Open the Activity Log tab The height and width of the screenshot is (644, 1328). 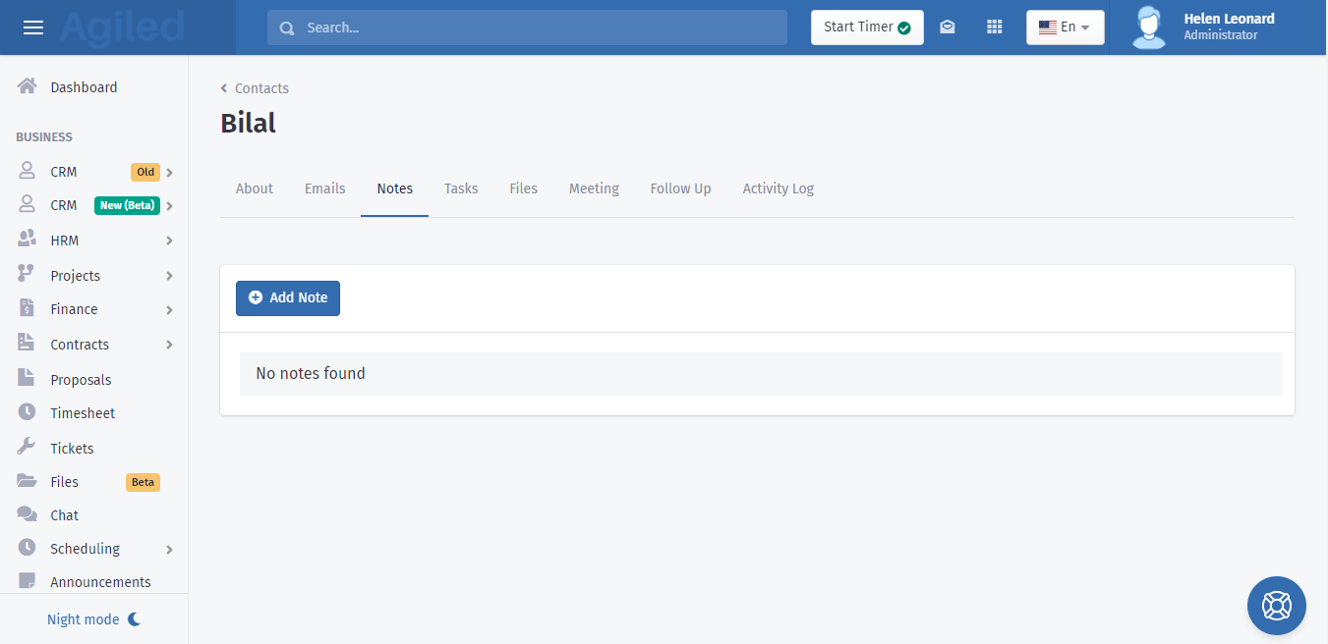pyautogui.click(x=778, y=188)
